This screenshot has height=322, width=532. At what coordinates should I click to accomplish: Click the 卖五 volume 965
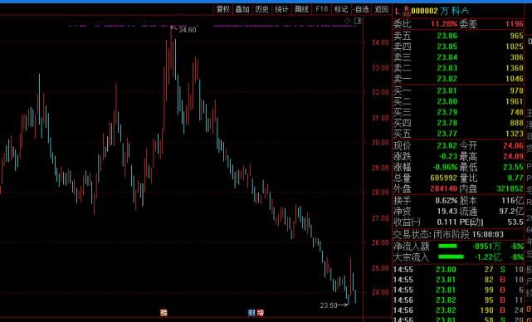[516, 36]
